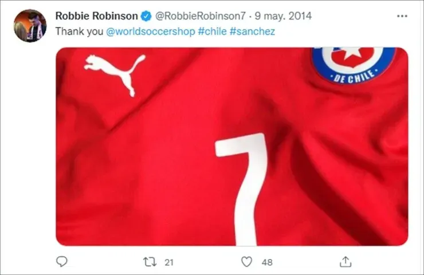Screen dimensions: 424x275
Task: Retweet this post using the arrows icon
Action: coord(150,262)
